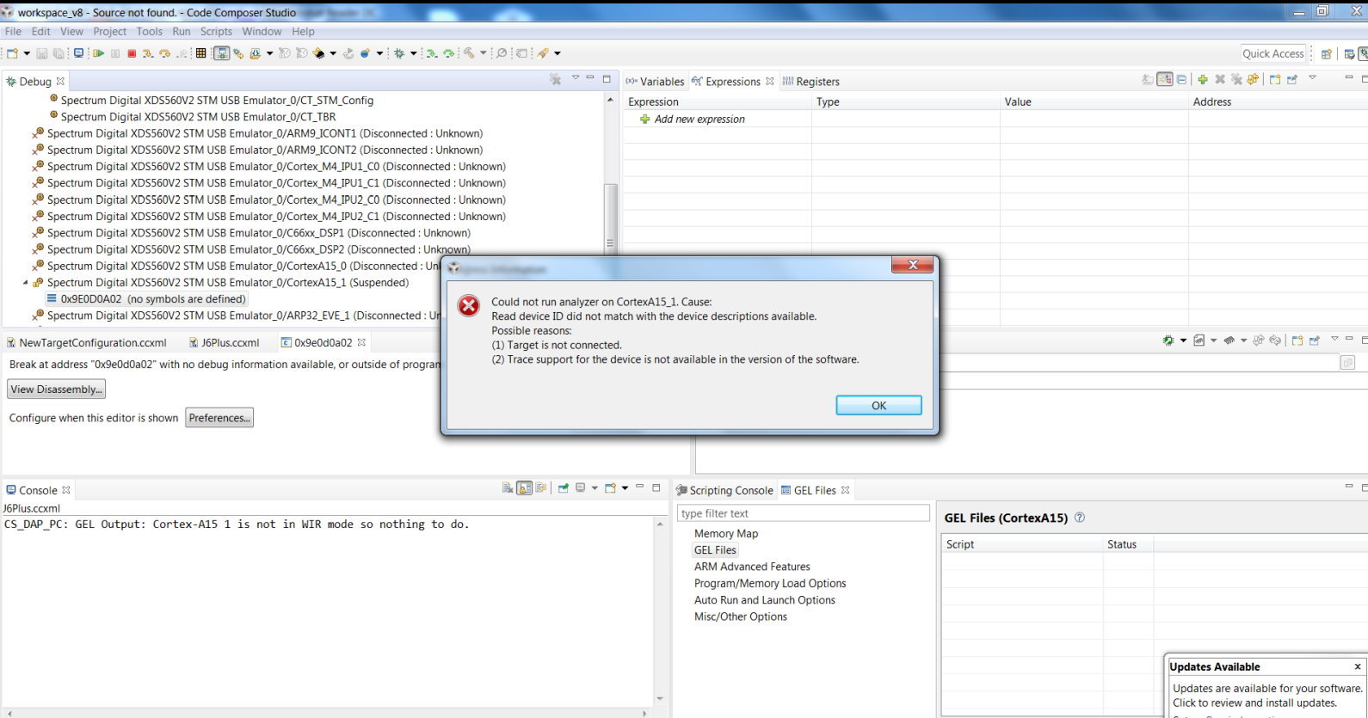Image resolution: width=1368 pixels, height=718 pixels.
Task: Switch to the Variables tab
Action: tap(655, 82)
